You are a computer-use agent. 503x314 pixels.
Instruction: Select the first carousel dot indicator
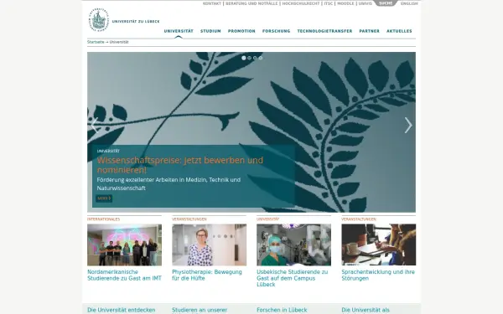click(x=243, y=58)
